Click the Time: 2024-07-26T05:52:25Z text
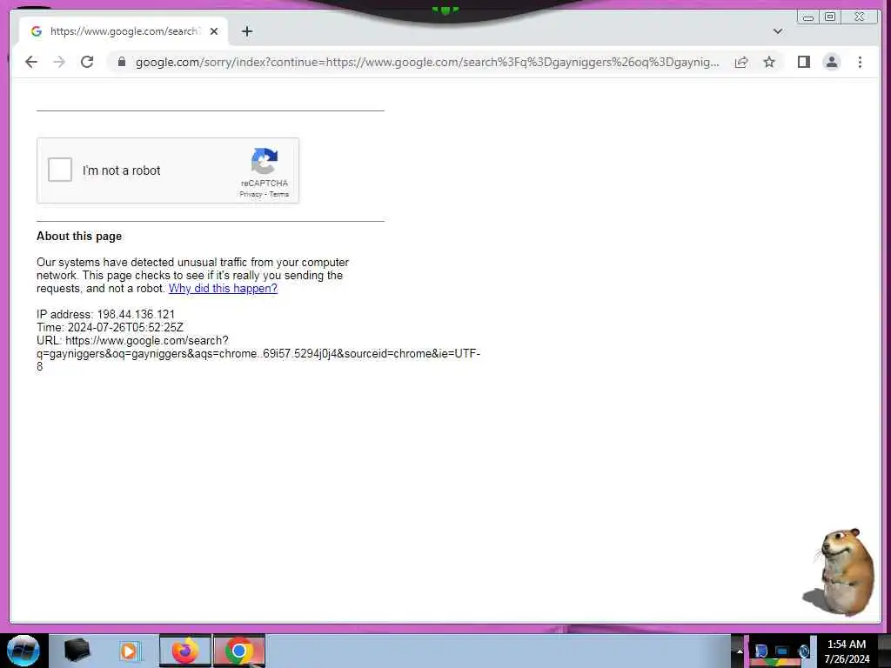Viewport: 891px width, 668px height. pyautogui.click(x=110, y=327)
